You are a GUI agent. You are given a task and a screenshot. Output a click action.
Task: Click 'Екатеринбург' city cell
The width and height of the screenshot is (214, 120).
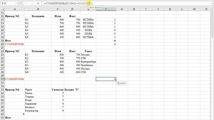pyautogui.click(x=88, y=62)
